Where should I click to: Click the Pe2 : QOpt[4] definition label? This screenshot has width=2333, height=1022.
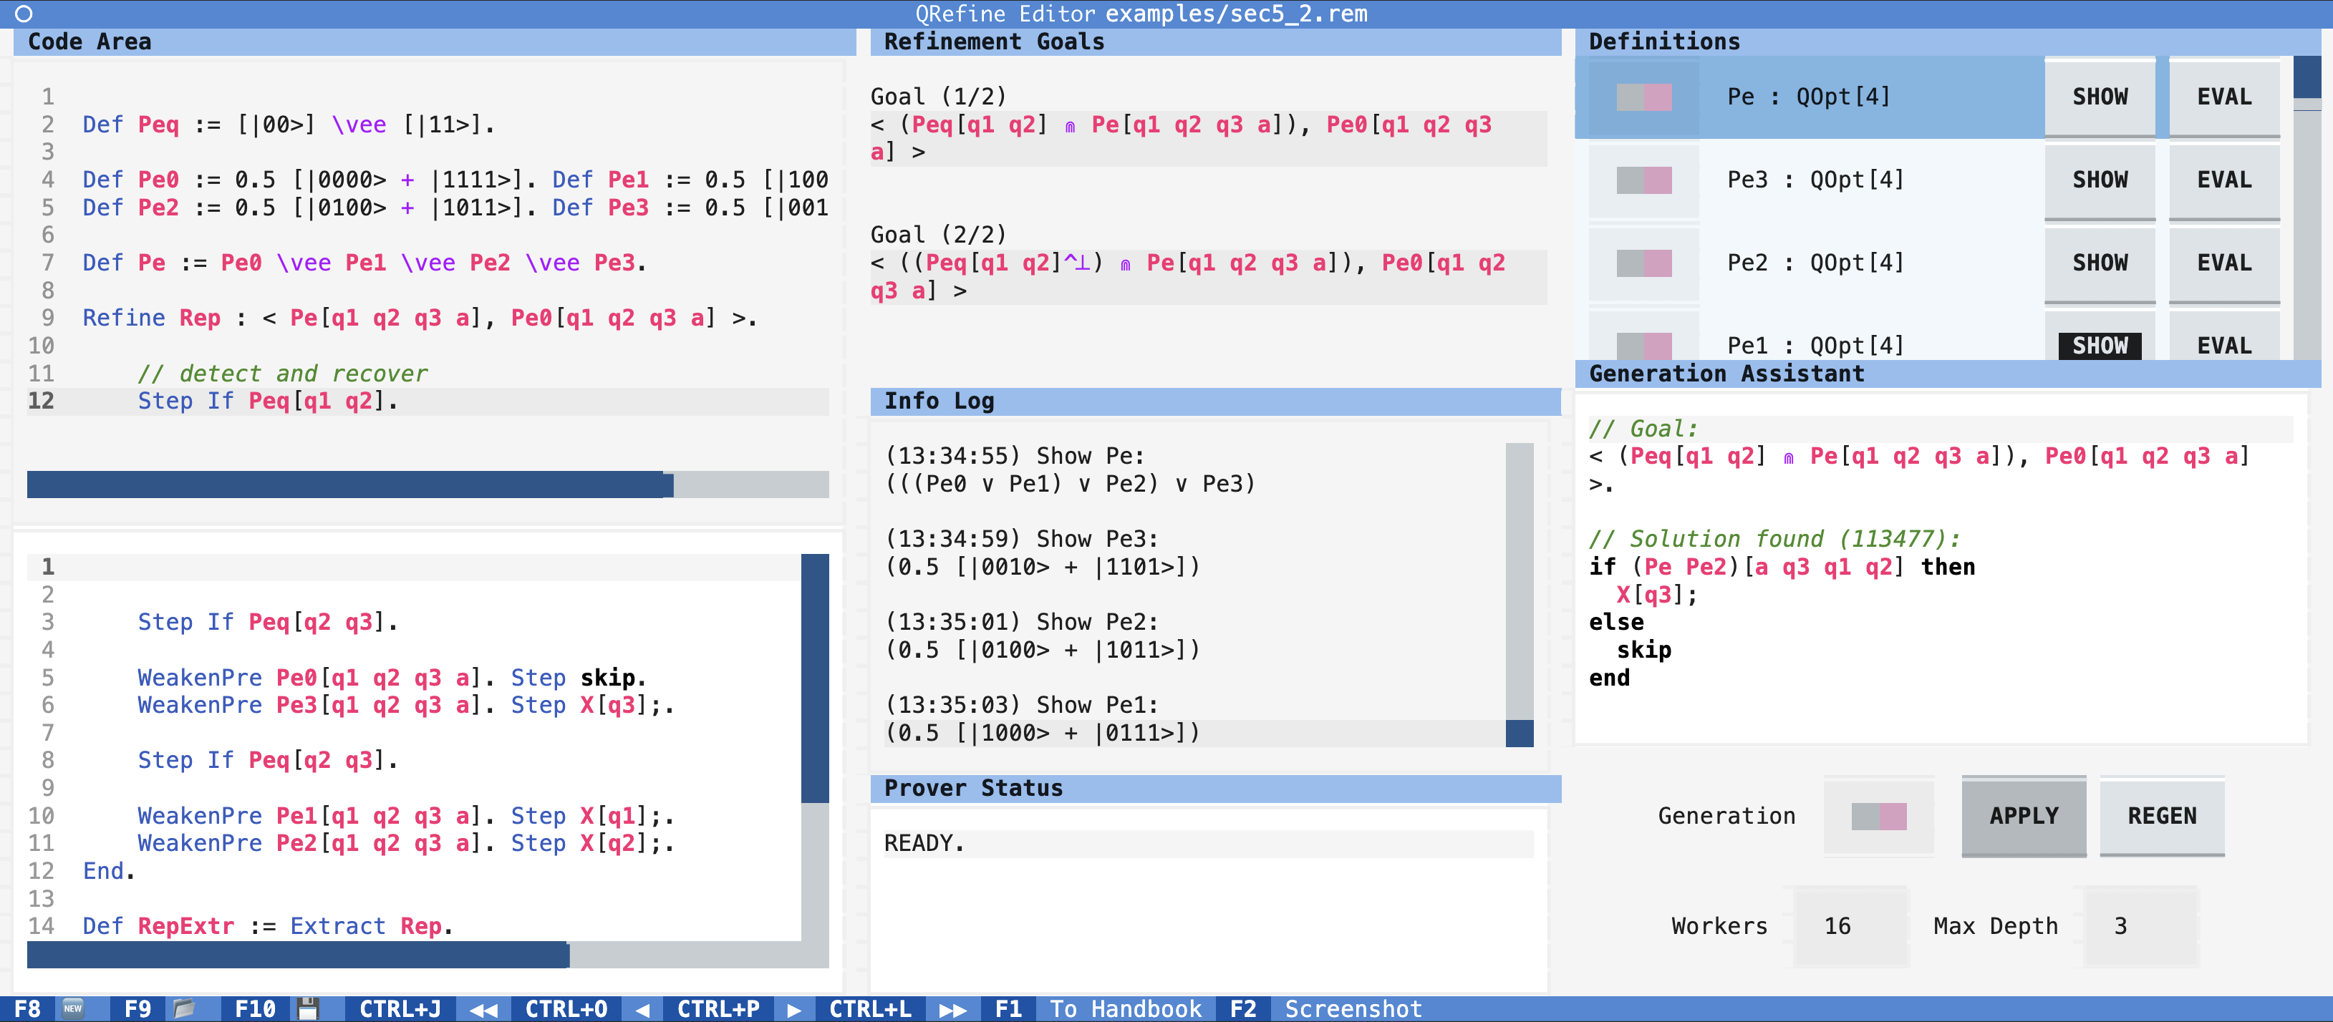click(1815, 263)
